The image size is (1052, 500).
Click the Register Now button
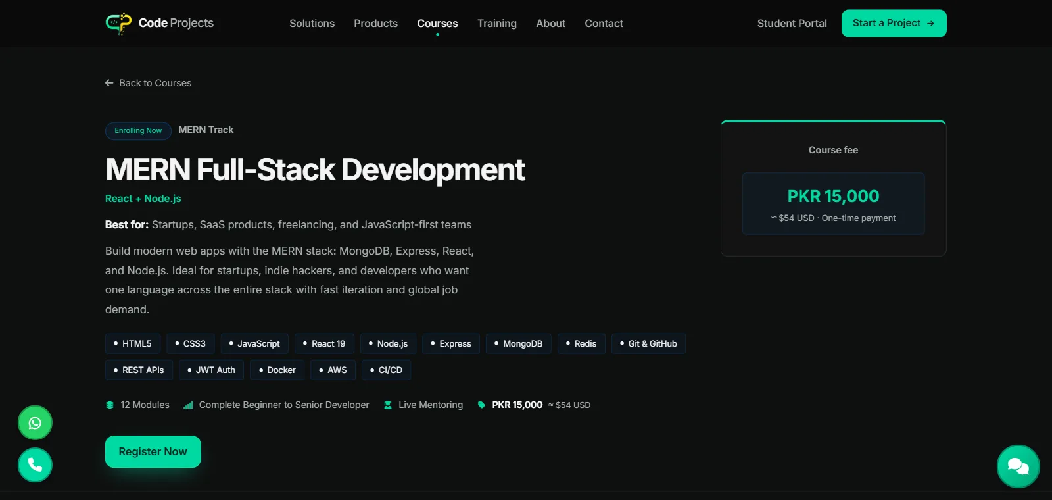tap(153, 451)
